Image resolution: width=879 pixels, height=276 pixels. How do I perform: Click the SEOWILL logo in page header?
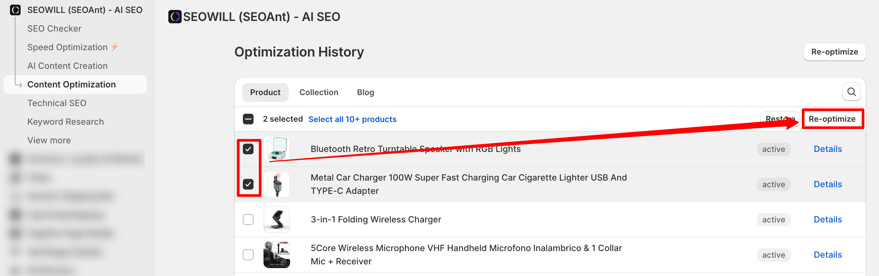pyautogui.click(x=175, y=17)
